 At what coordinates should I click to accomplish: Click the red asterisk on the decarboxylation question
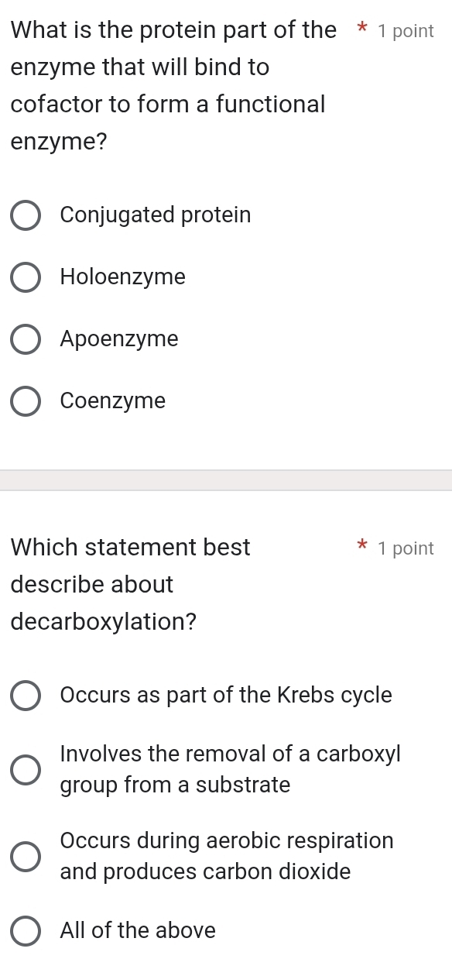361,548
